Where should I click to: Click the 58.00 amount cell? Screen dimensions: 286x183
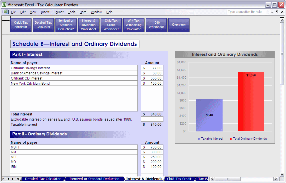[152, 73]
